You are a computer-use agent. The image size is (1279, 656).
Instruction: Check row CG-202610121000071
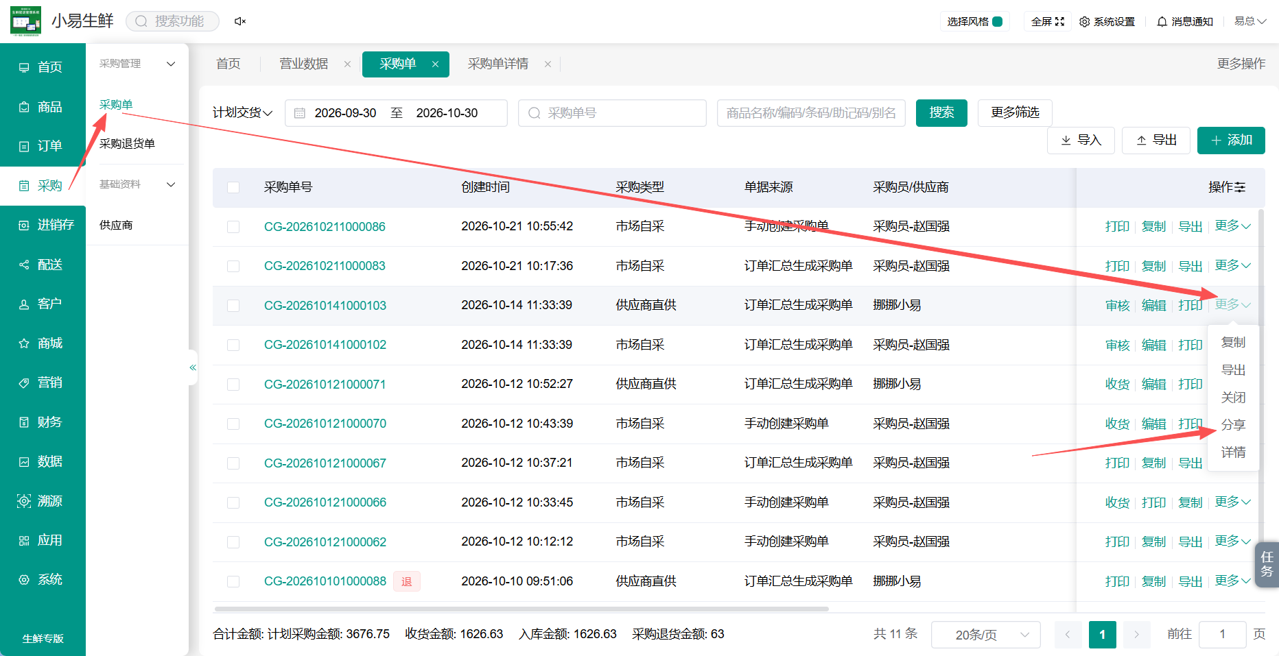pyautogui.click(x=233, y=385)
